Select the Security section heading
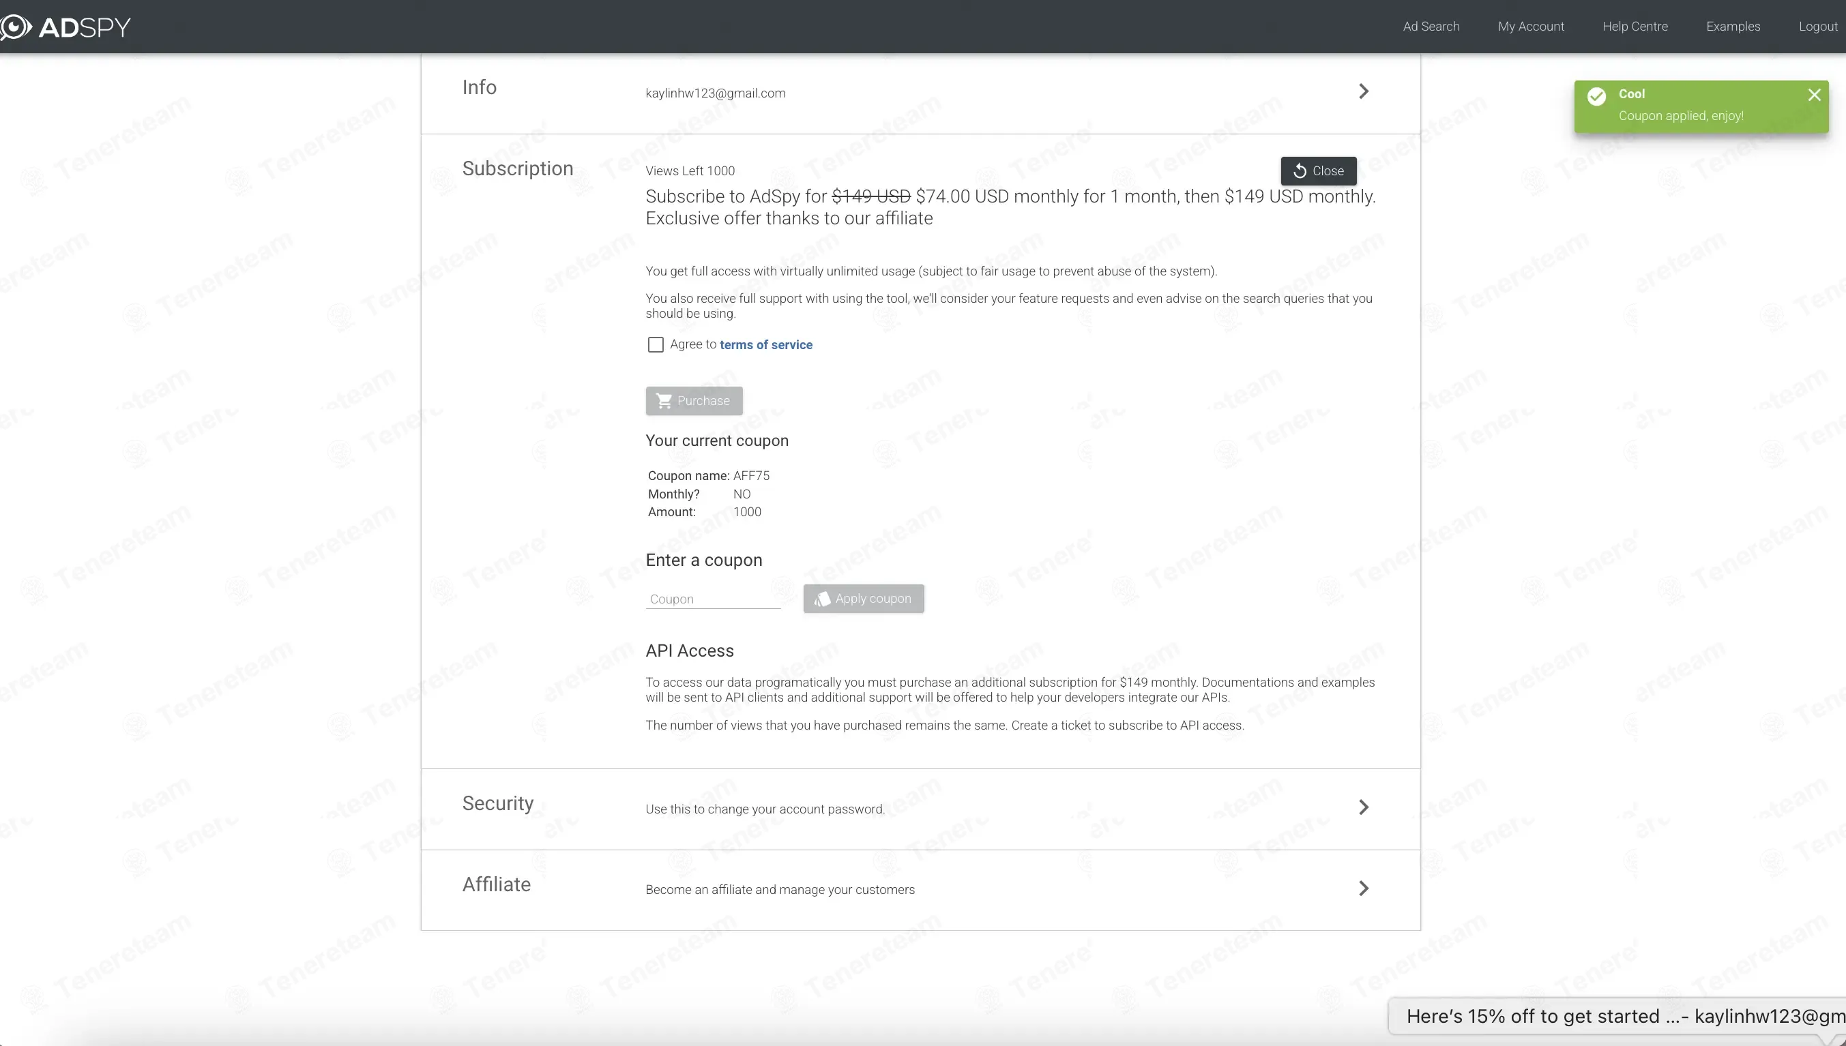This screenshot has height=1046, width=1846. click(x=497, y=803)
